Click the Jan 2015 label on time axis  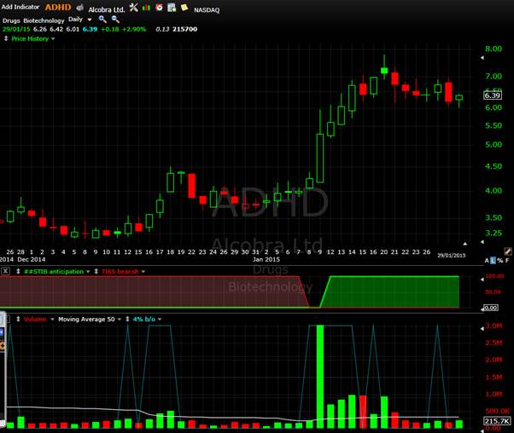(x=266, y=259)
